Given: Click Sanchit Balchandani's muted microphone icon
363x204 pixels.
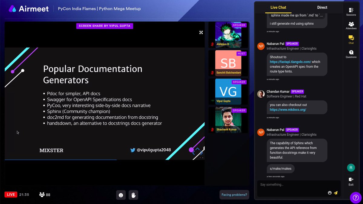Looking at the screenshot, I should [212, 73].
